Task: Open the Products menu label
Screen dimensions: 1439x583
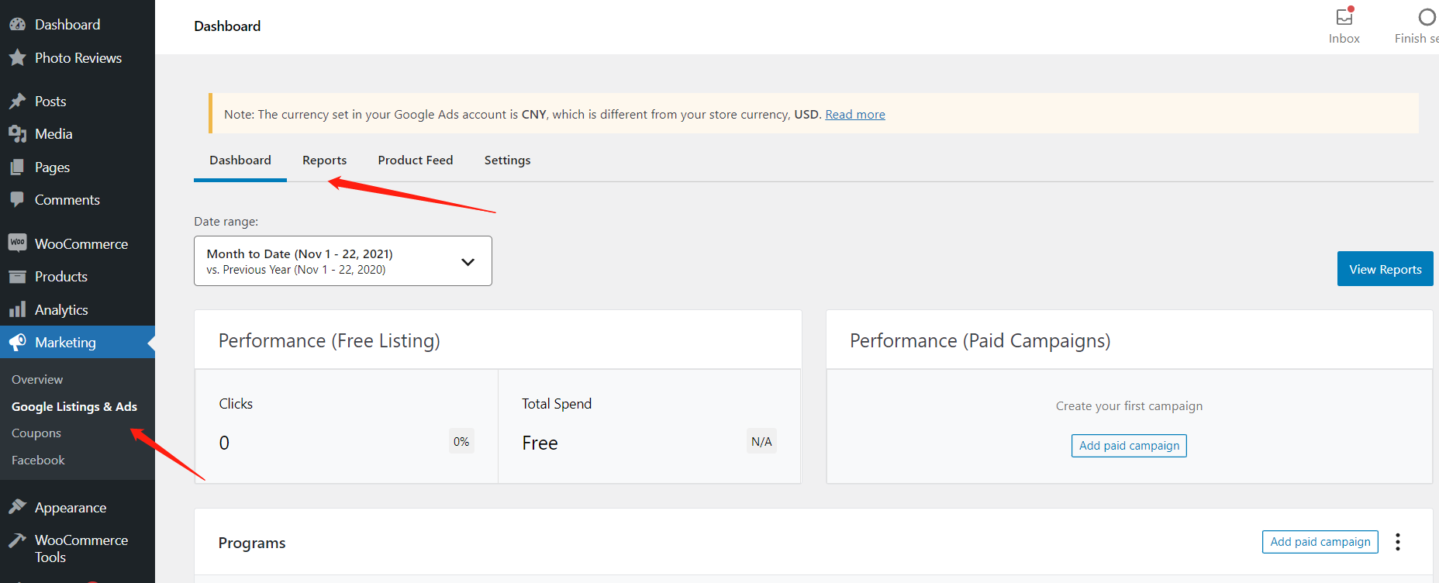Action: (x=61, y=277)
